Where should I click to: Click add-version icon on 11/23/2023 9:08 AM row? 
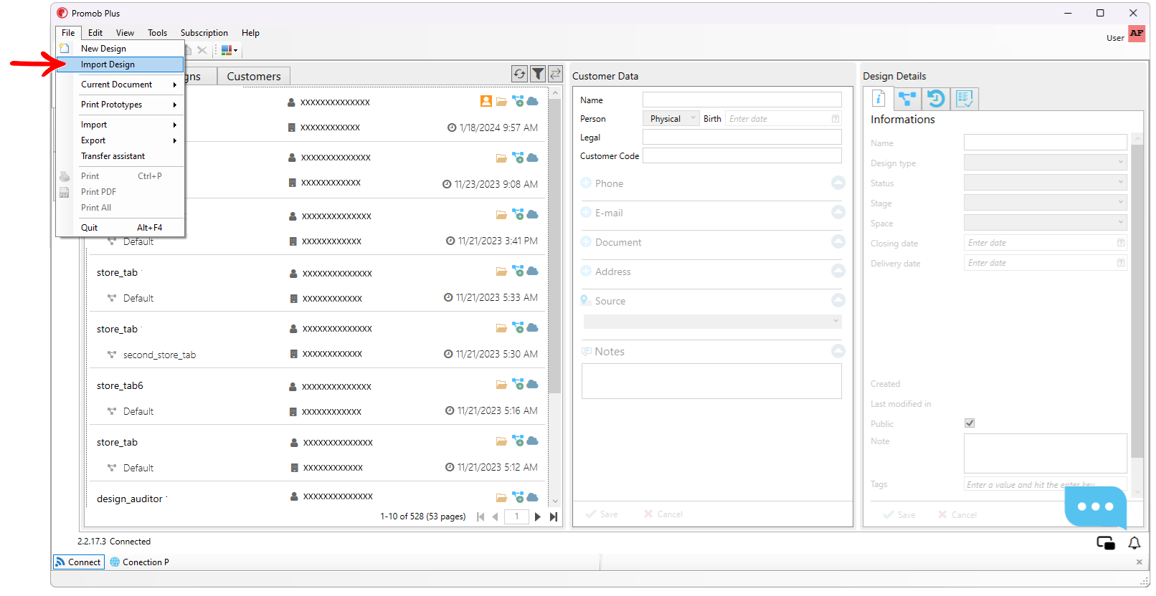click(517, 158)
